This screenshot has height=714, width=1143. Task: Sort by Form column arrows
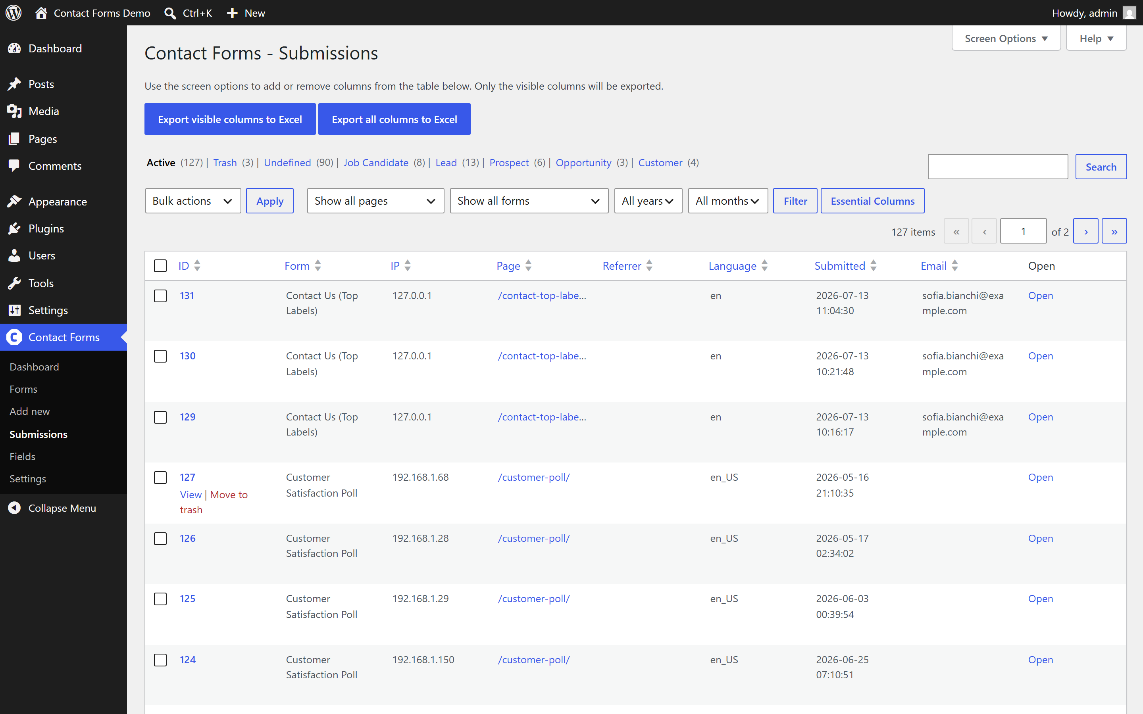[318, 266]
